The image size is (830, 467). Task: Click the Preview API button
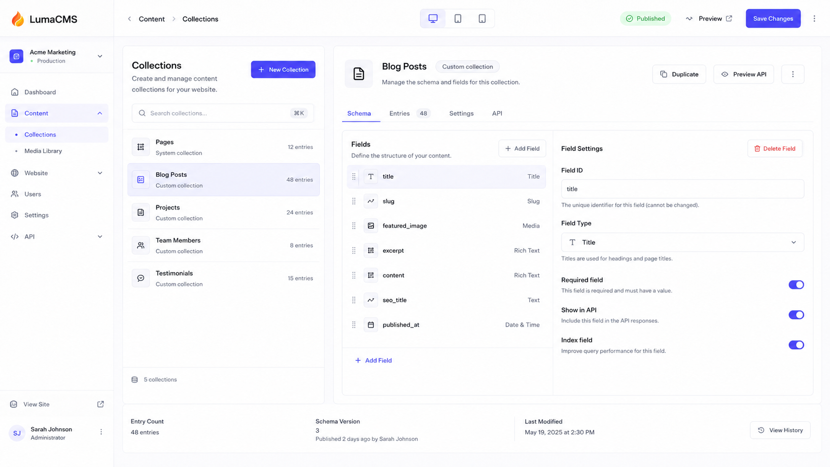(x=744, y=74)
